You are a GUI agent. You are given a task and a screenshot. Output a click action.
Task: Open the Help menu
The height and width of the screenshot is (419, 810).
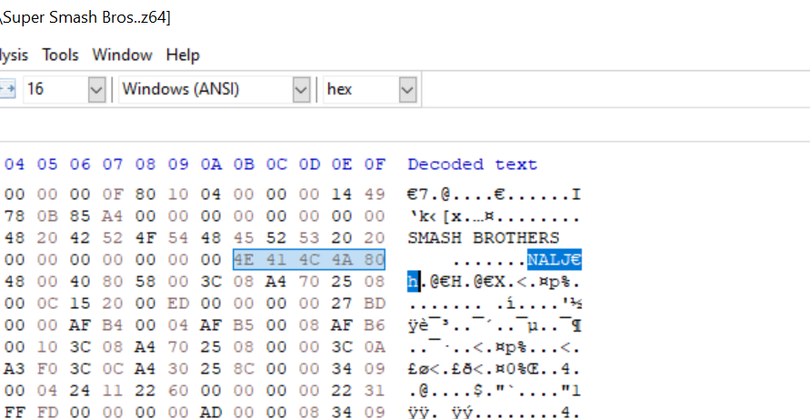coord(183,55)
